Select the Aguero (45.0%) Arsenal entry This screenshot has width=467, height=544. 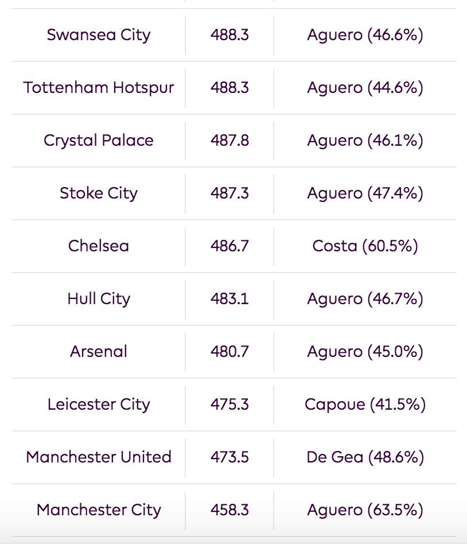coord(365,351)
